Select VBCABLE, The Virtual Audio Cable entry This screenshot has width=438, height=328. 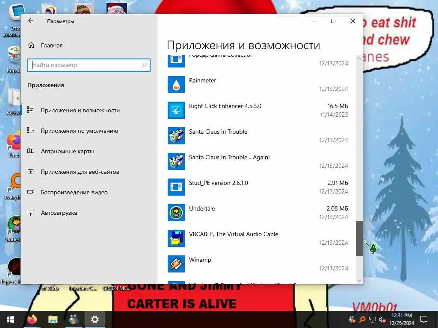234,234
